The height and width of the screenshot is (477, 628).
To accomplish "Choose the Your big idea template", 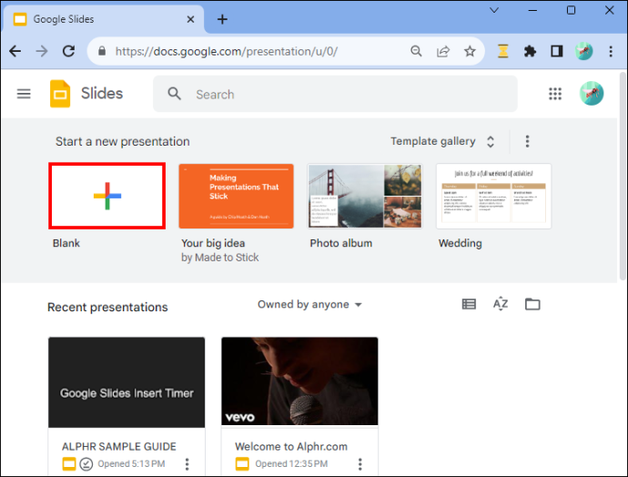I will click(x=237, y=197).
